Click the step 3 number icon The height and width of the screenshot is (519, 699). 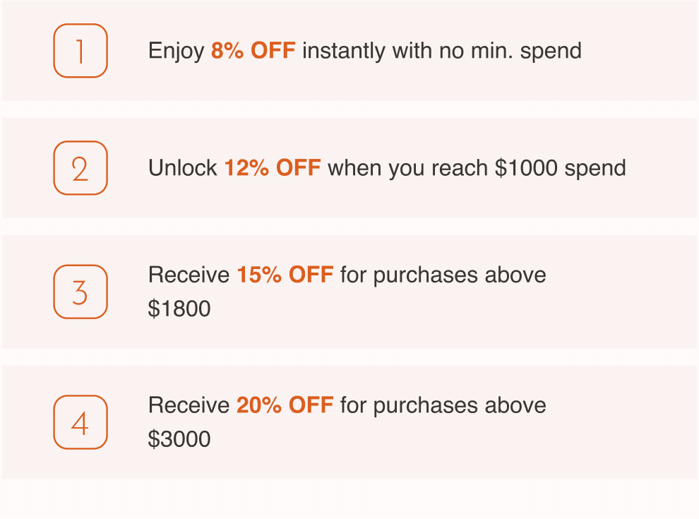(x=80, y=292)
